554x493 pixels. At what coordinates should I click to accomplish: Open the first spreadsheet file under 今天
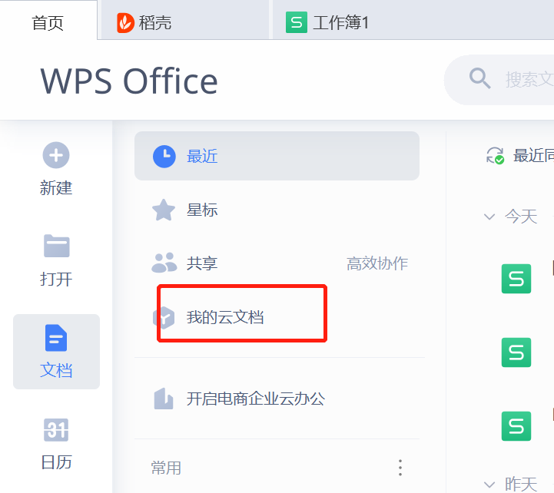(x=516, y=279)
